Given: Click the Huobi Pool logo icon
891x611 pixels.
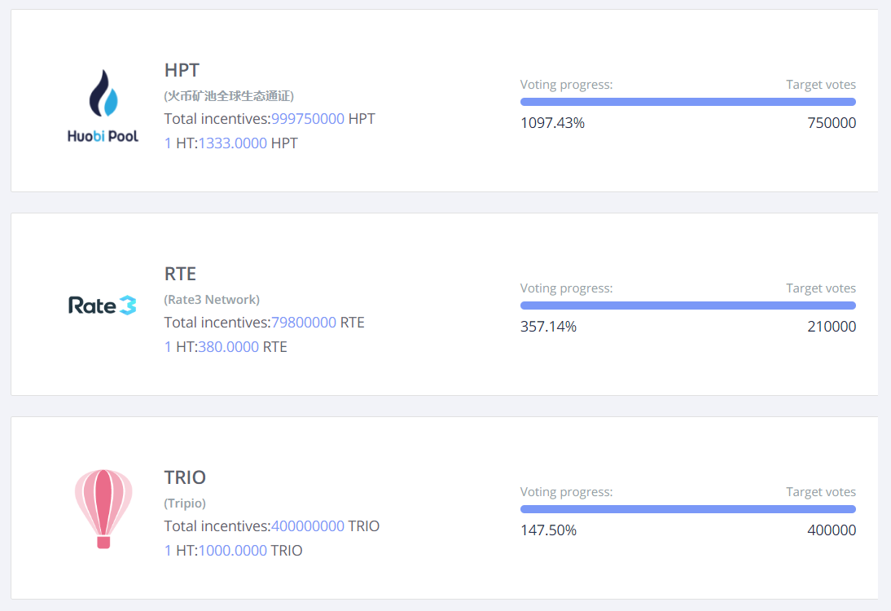Looking at the screenshot, I should click(x=103, y=106).
